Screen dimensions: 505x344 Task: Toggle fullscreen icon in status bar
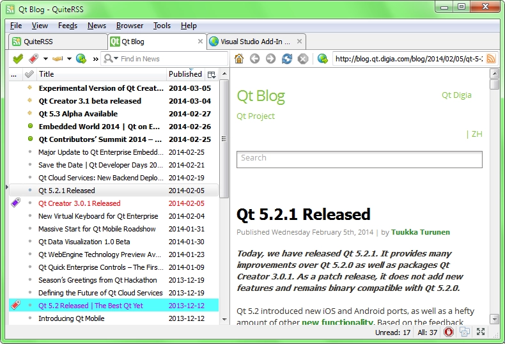[481, 332]
